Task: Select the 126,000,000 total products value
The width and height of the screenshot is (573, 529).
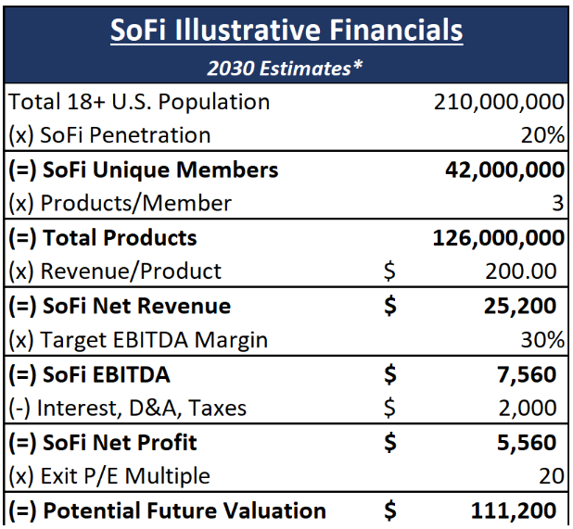Action: [499, 237]
